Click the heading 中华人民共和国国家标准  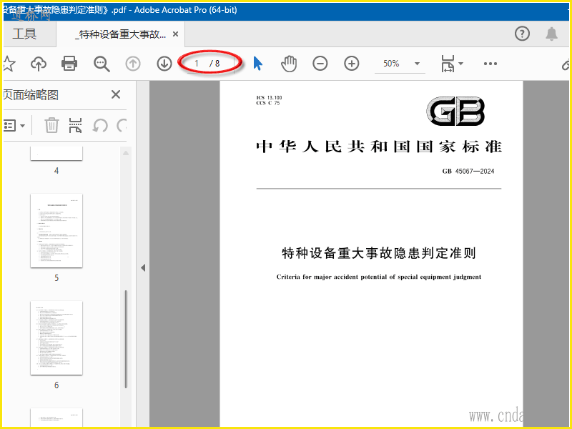click(379, 147)
